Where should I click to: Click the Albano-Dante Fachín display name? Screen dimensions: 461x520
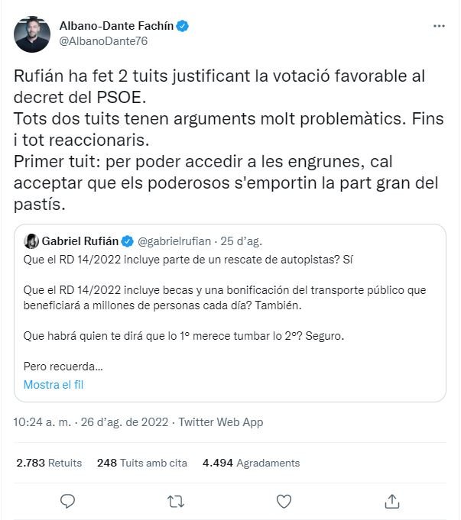pyautogui.click(x=116, y=26)
